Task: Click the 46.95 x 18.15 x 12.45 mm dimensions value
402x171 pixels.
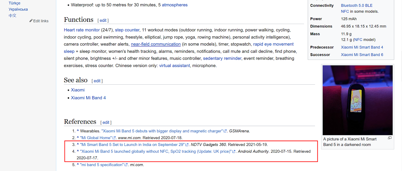Action: pyautogui.click(x=363, y=26)
